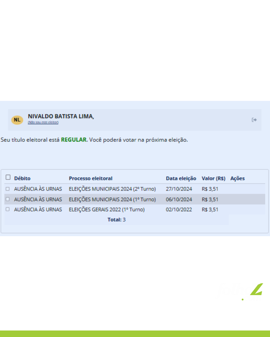This screenshot has height=337, width=270.
Task: Toggle the select-all checkbox beside Débito header
Action: coord(8,177)
